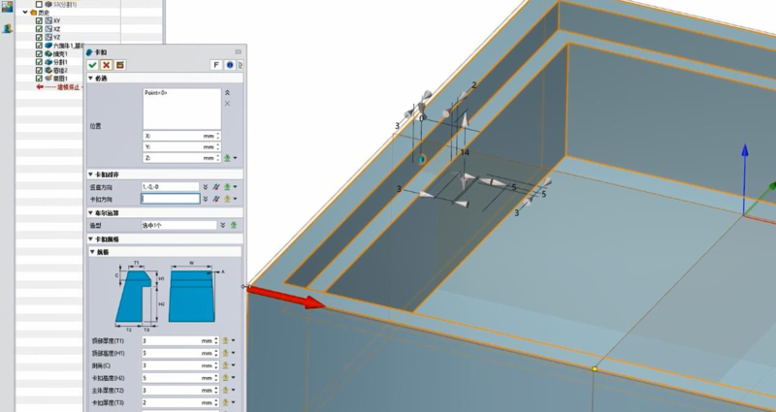Select the 分割1 item in history tree
This screenshot has height=412, width=776.
pyautogui.click(x=58, y=61)
